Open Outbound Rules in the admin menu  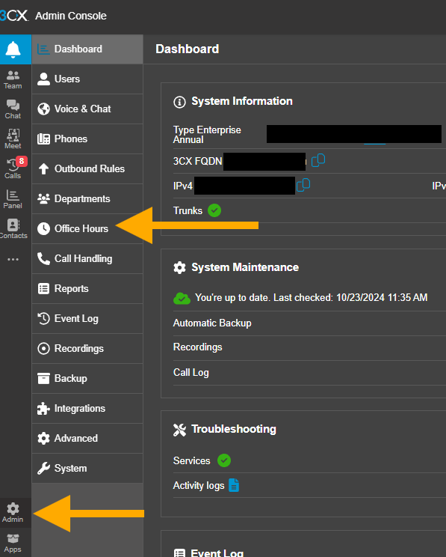point(87,168)
